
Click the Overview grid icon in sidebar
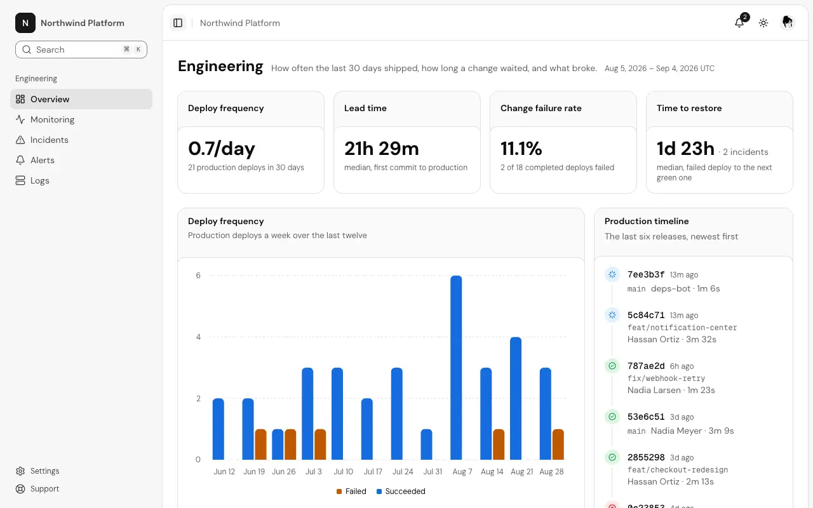click(x=20, y=99)
